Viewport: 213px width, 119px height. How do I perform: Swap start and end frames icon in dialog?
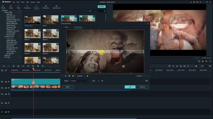[146, 81]
